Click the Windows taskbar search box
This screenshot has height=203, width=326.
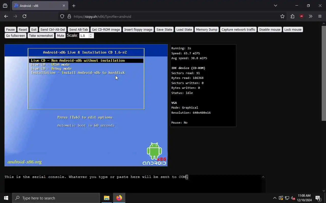click(x=56, y=198)
